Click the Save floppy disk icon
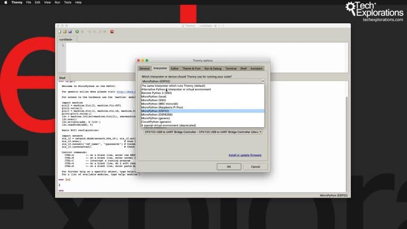This screenshot has width=407, height=229. pos(70,32)
